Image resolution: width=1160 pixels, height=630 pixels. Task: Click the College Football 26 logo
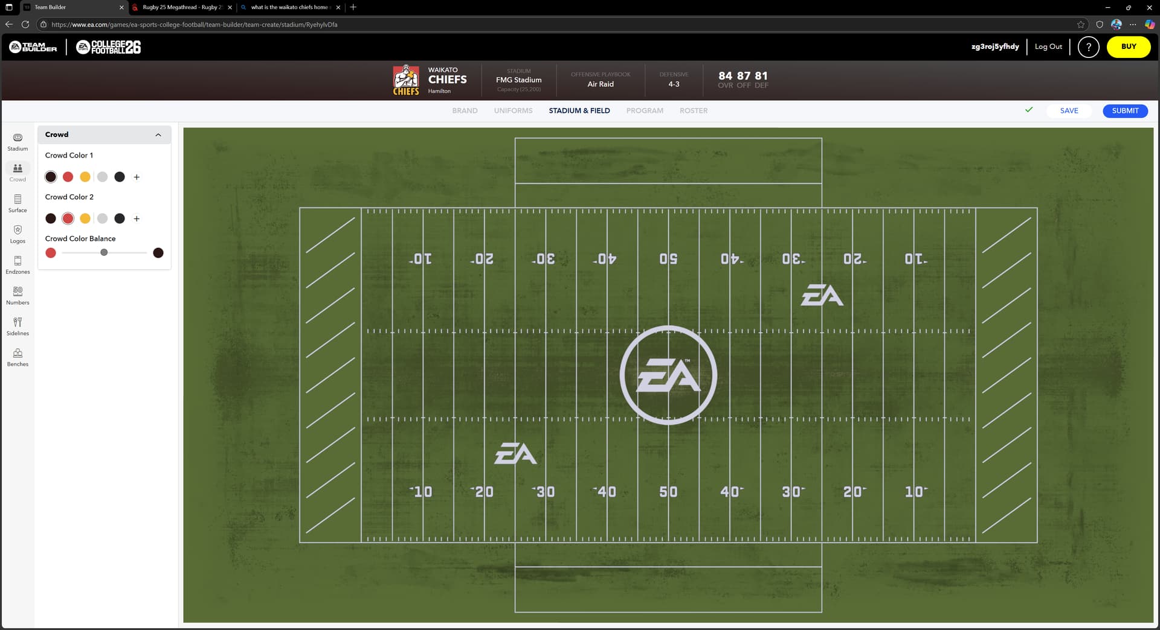109,47
